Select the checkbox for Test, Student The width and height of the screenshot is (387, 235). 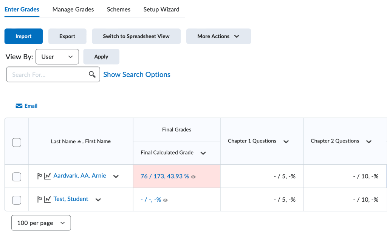click(16, 200)
